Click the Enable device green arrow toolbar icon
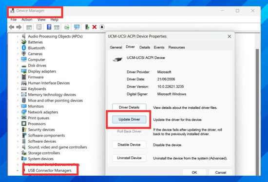Viewport: 268px width, 182px height. coord(87,27)
